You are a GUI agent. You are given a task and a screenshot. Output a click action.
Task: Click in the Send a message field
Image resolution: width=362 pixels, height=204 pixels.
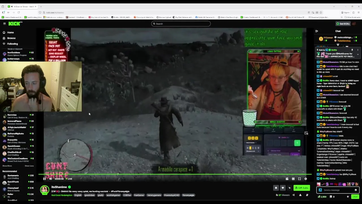[x=338, y=190]
